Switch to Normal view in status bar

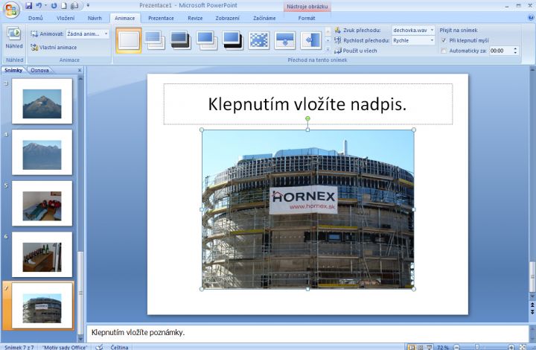(x=412, y=347)
